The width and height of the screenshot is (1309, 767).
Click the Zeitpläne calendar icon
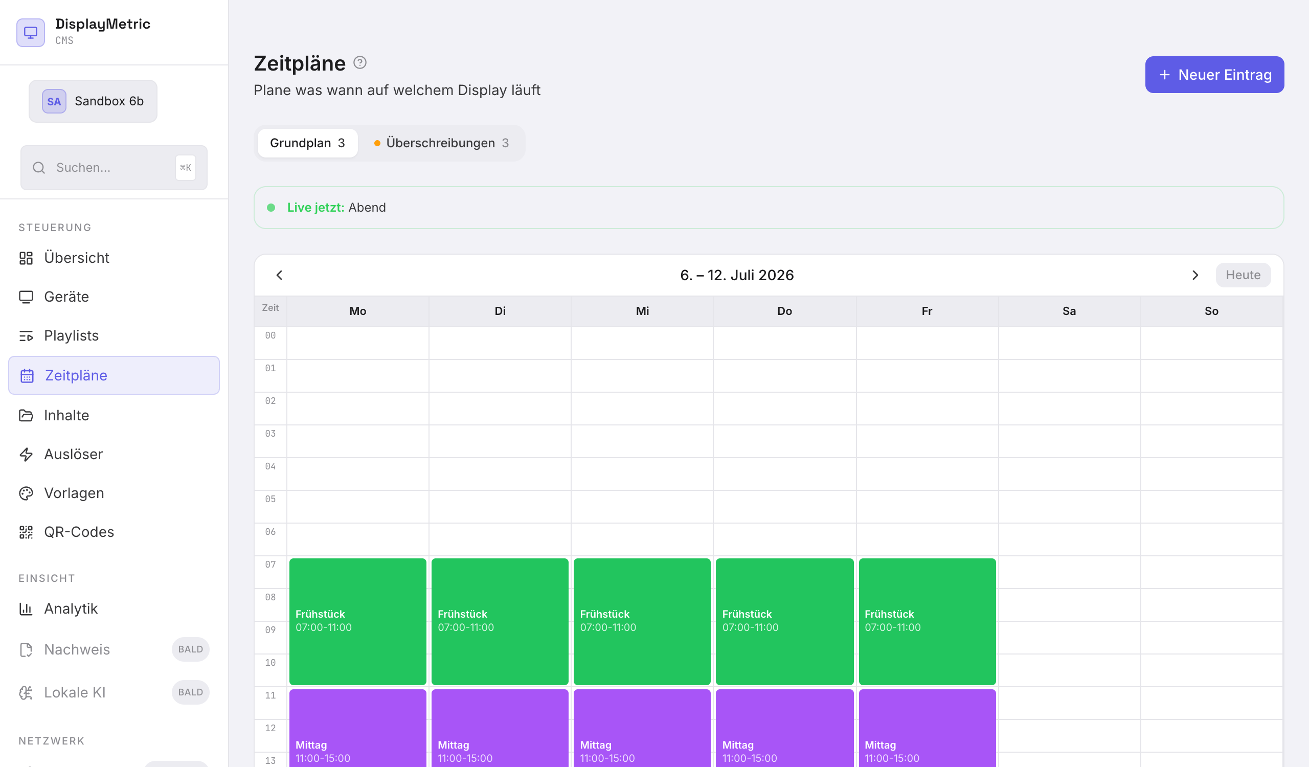27,375
